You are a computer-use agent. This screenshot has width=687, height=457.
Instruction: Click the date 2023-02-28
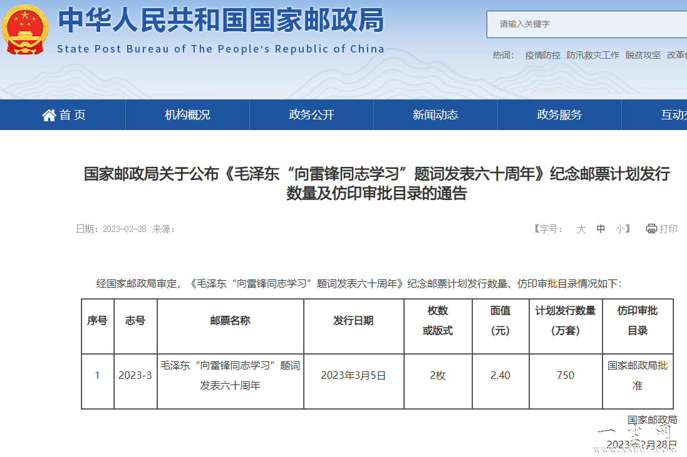click(124, 229)
